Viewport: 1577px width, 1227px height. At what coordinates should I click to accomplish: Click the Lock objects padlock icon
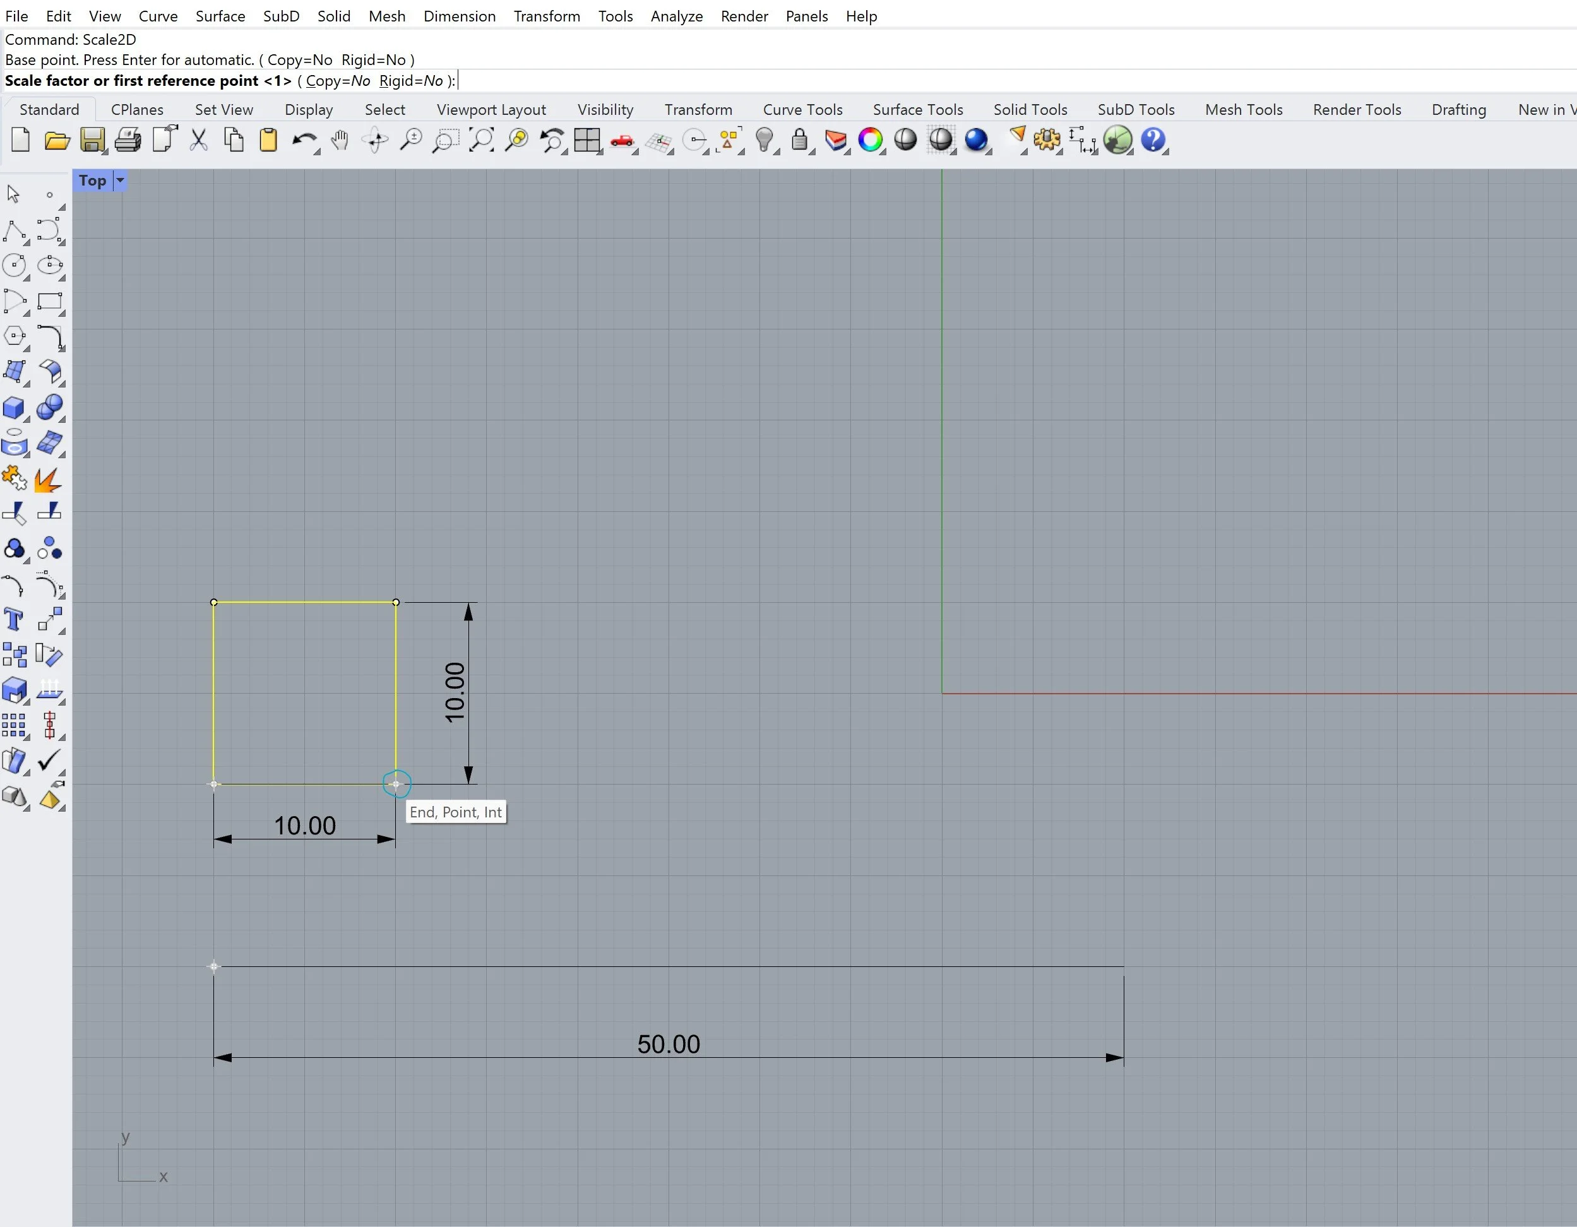(x=799, y=140)
